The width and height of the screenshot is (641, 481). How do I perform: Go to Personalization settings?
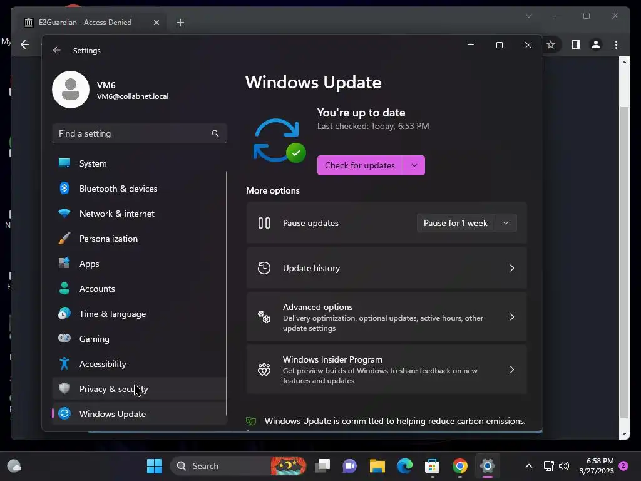tap(139, 239)
